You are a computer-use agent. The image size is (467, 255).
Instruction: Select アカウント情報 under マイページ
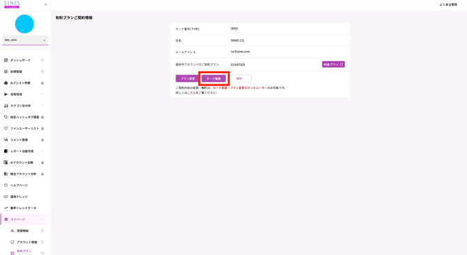(x=26, y=242)
